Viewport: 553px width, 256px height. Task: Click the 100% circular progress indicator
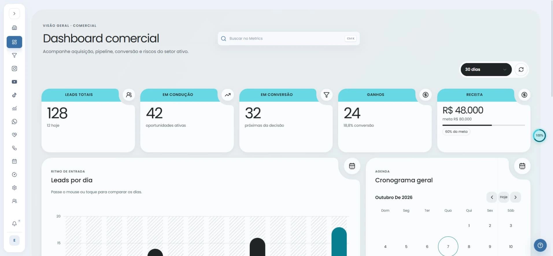(x=539, y=135)
